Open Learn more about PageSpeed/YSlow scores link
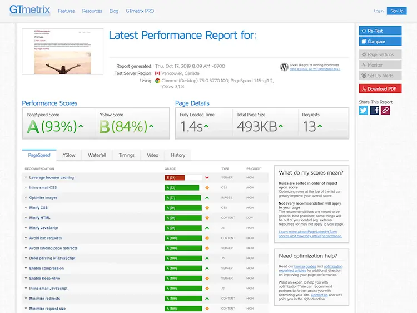 coord(310,233)
